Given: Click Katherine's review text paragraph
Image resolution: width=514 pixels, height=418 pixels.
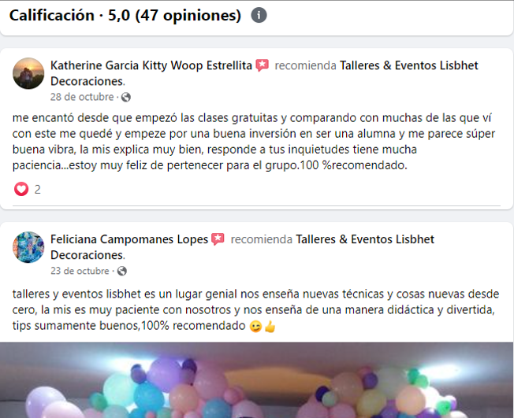Looking at the screenshot, I should (x=254, y=142).
